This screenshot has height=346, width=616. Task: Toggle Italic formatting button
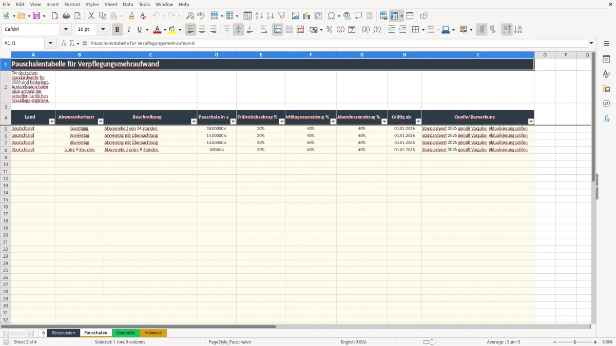128,30
